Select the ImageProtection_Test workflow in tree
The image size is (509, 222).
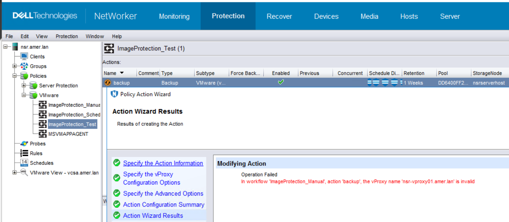coord(72,124)
